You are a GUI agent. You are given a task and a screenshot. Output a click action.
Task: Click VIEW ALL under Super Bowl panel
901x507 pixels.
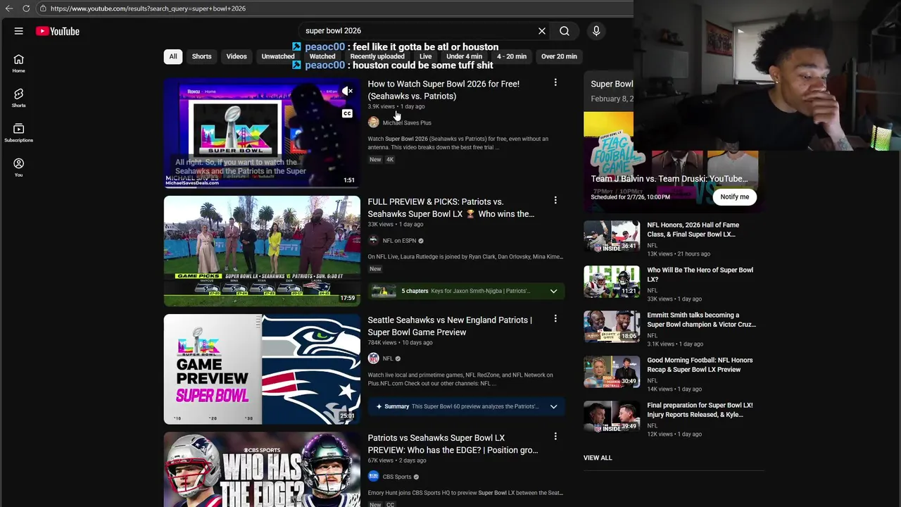(x=598, y=458)
